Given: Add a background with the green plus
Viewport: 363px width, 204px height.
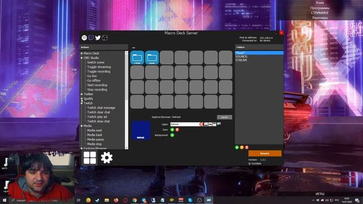Looking at the screenshot, I should coord(172,135).
